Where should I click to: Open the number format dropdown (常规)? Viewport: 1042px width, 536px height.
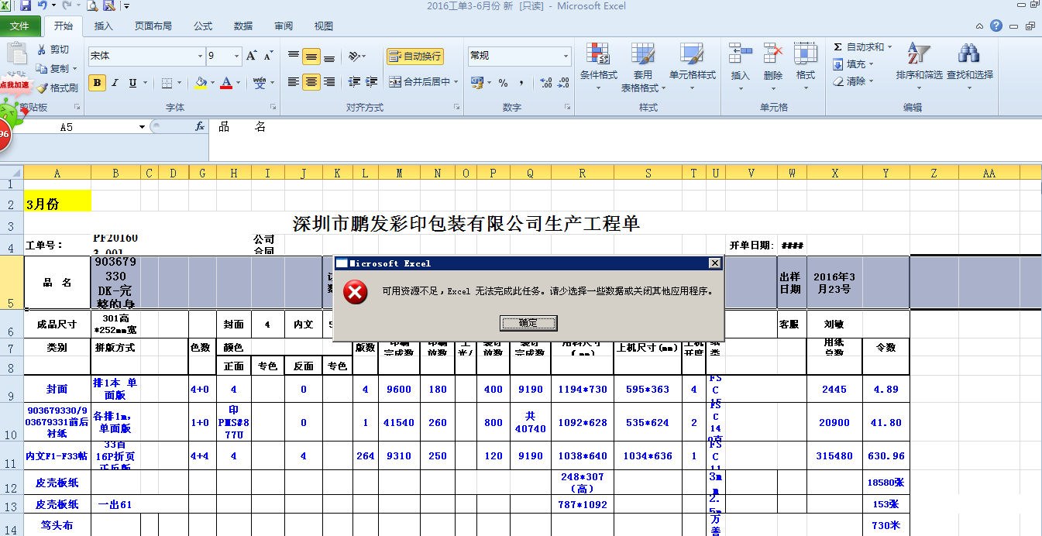coord(566,56)
